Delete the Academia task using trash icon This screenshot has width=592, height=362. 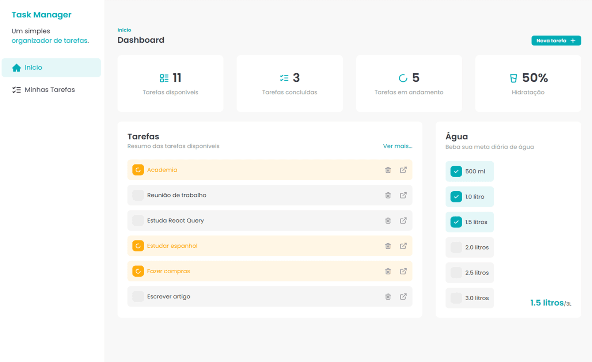[388, 170]
